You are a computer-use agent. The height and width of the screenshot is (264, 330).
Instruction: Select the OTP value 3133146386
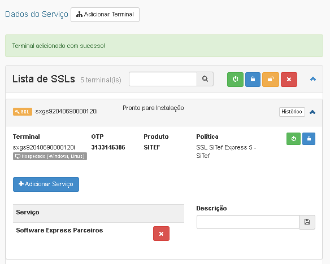pyautogui.click(x=108, y=147)
